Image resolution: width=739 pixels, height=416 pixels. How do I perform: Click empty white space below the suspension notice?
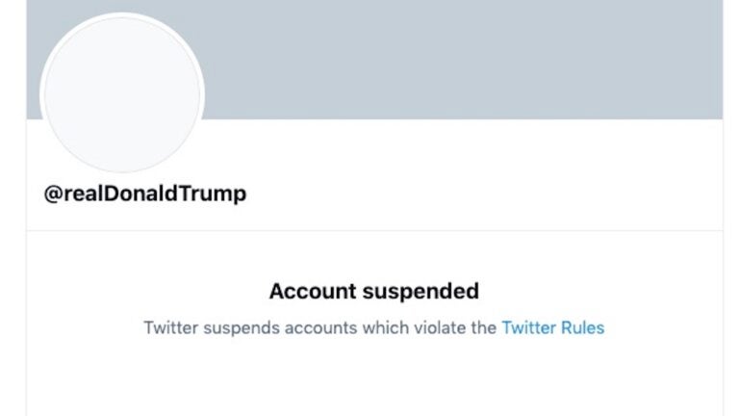coord(373,380)
